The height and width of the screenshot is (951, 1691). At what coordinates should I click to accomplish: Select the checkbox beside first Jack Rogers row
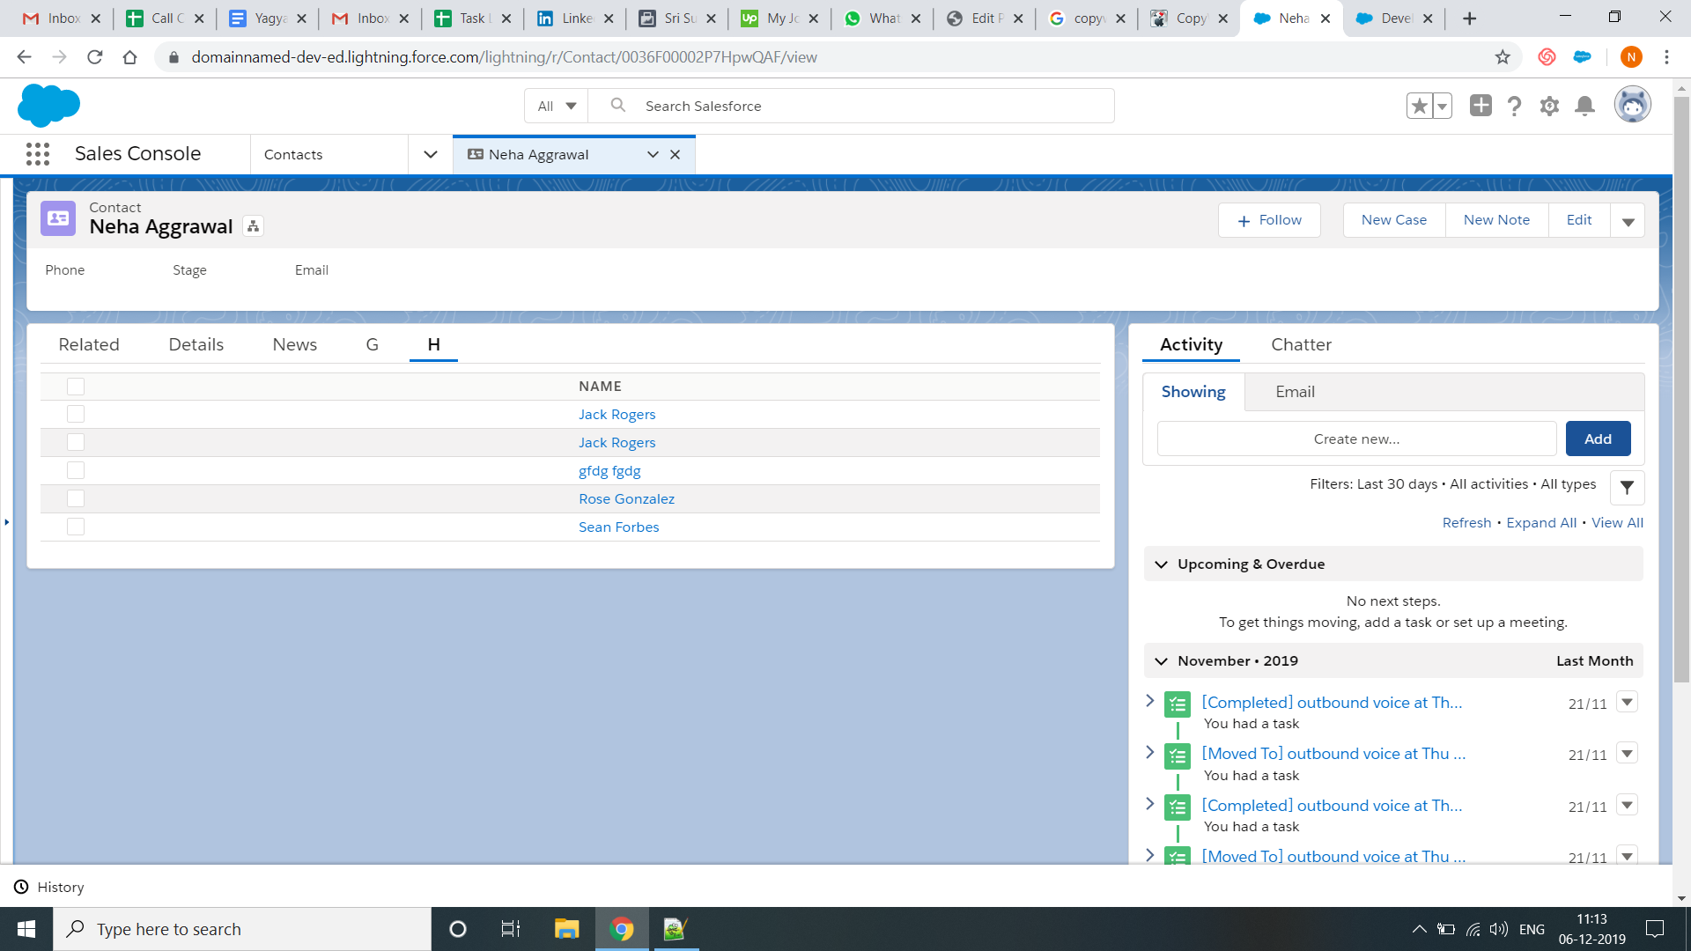(76, 414)
